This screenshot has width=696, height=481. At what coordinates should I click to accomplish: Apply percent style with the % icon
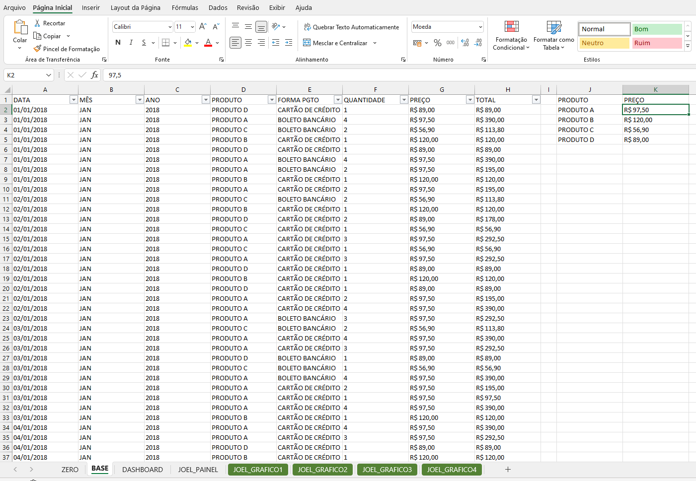(437, 43)
